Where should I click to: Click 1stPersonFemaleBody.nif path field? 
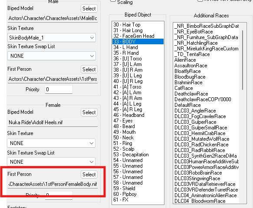pyautogui.click(x=53, y=184)
